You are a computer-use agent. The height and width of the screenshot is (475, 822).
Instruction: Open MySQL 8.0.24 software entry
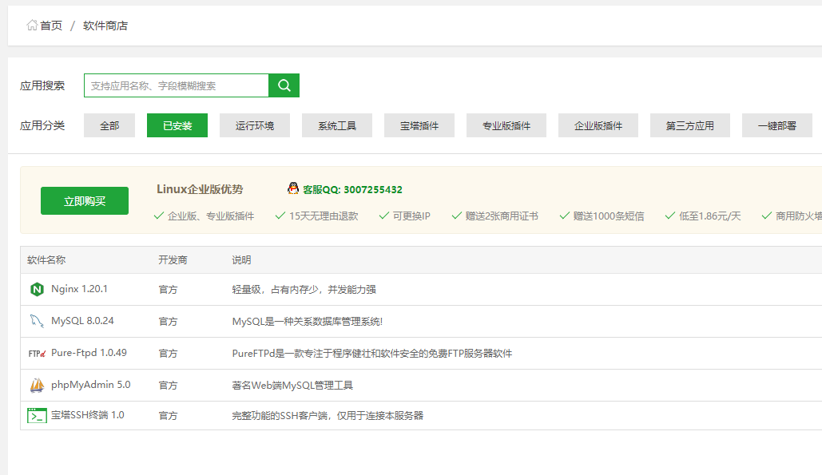[x=82, y=321]
